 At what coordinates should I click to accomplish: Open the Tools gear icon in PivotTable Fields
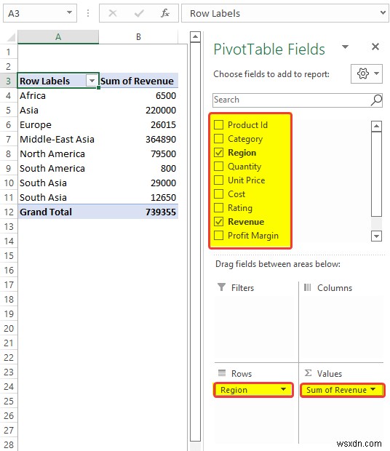(367, 73)
